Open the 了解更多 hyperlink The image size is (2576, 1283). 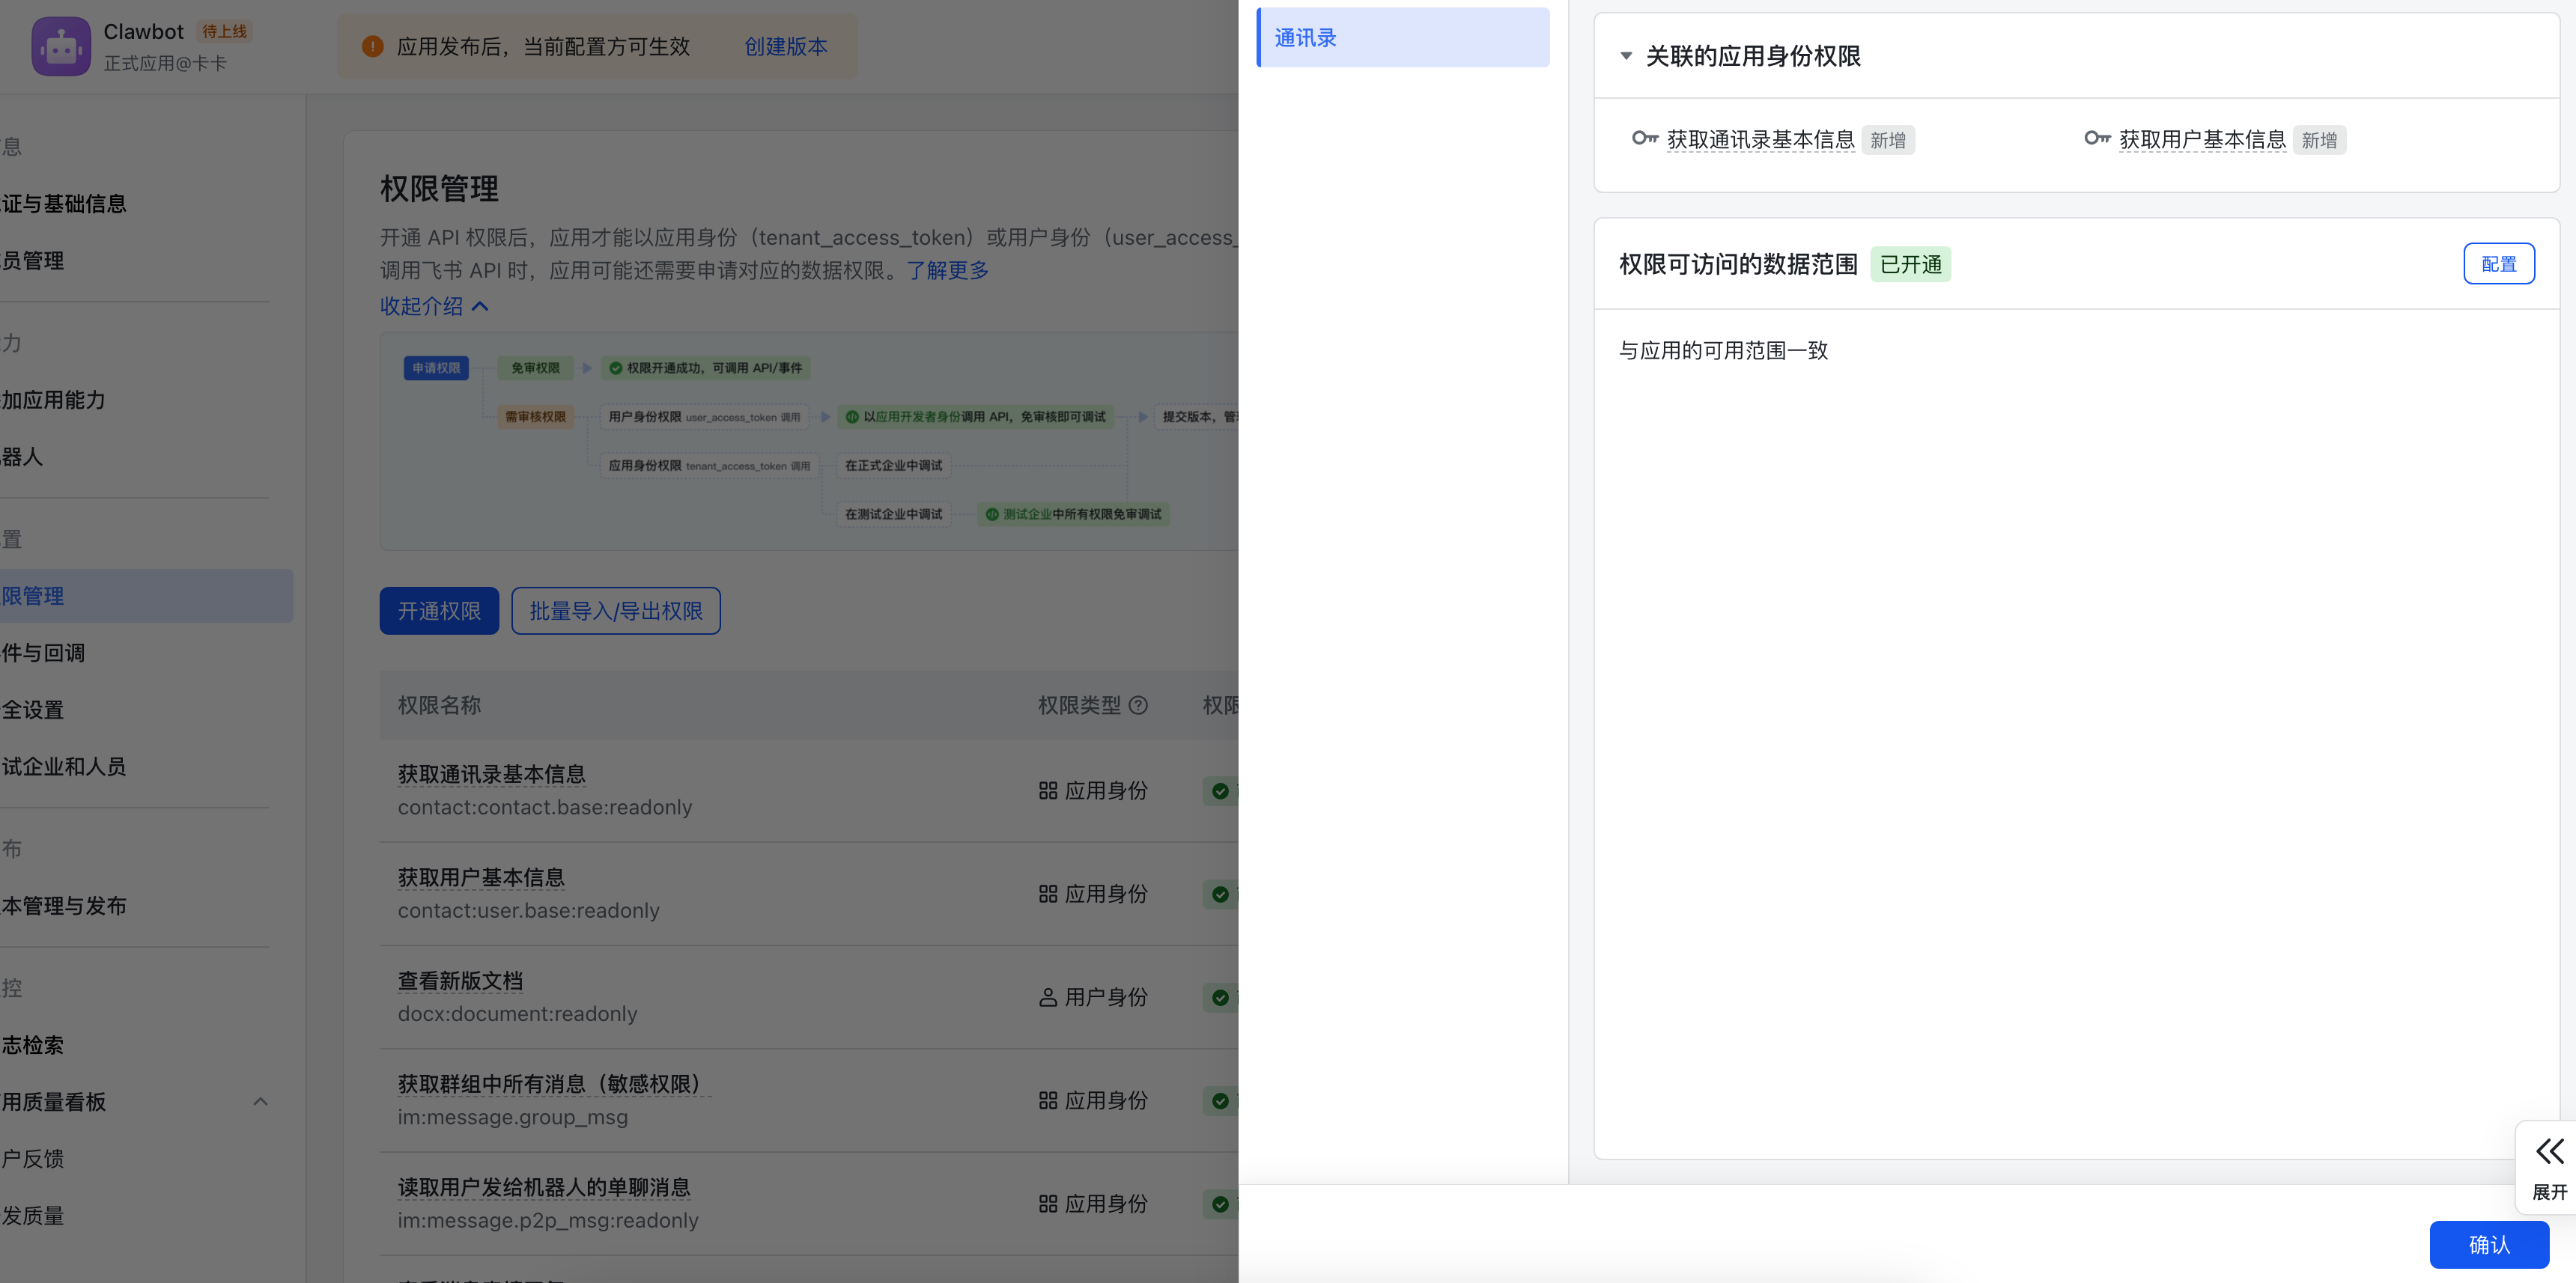[947, 269]
